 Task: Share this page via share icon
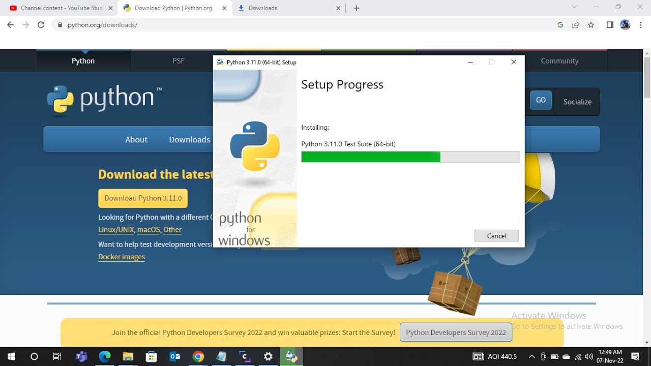click(576, 25)
